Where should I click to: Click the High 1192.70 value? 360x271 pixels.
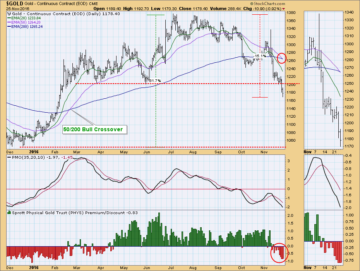[136, 9]
